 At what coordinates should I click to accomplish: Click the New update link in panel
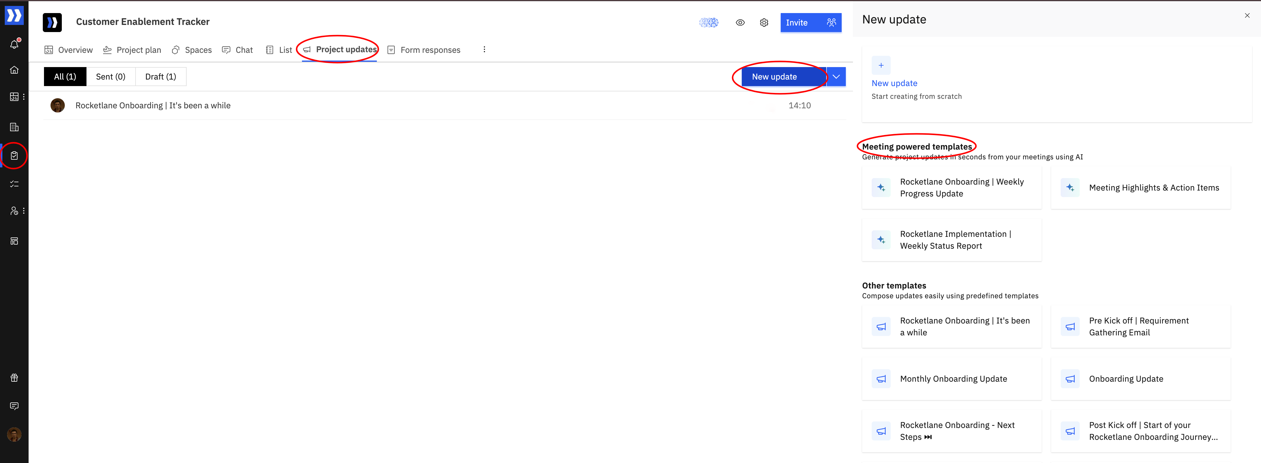click(x=894, y=83)
